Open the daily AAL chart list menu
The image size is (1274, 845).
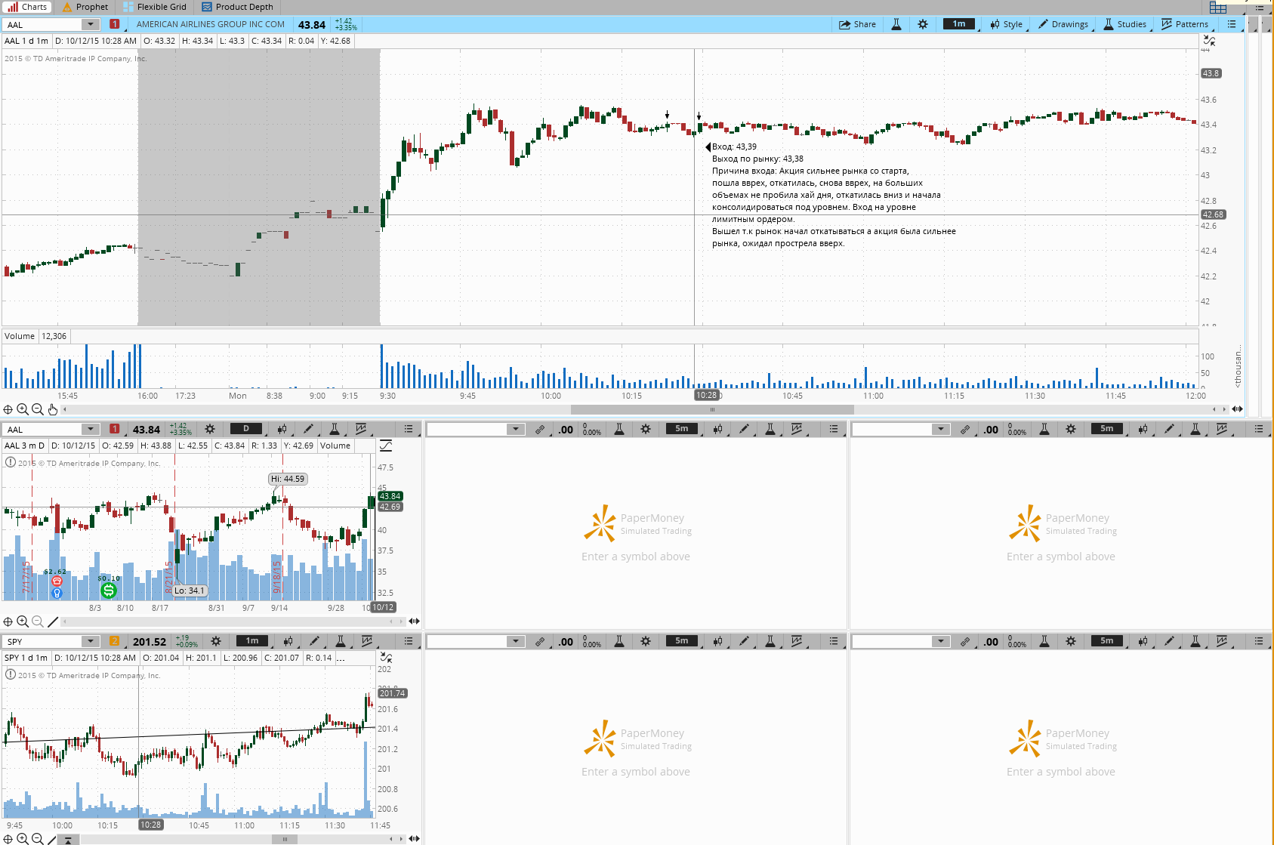pos(409,429)
